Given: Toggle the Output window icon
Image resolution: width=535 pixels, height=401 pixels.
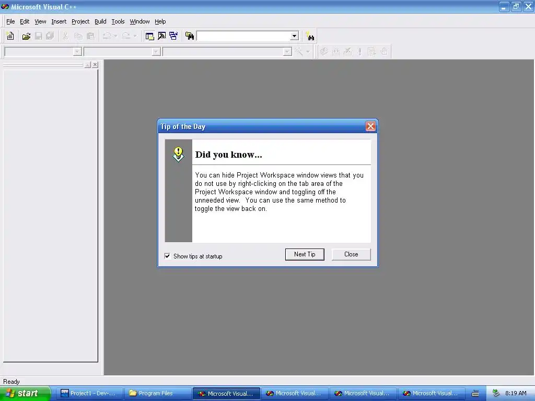Looking at the screenshot, I should 162,36.
